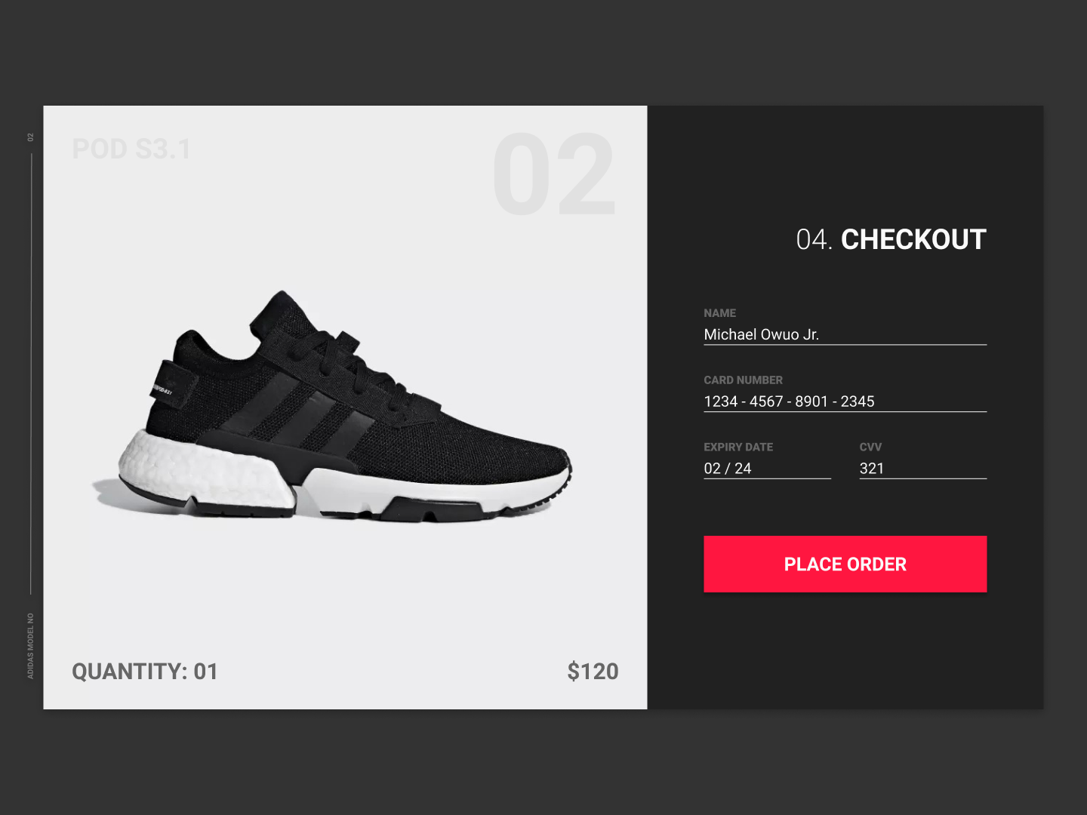Screen dimensions: 1087x815
Task: Click the expiry date field showing 02 / 24
Action: tap(767, 469)
